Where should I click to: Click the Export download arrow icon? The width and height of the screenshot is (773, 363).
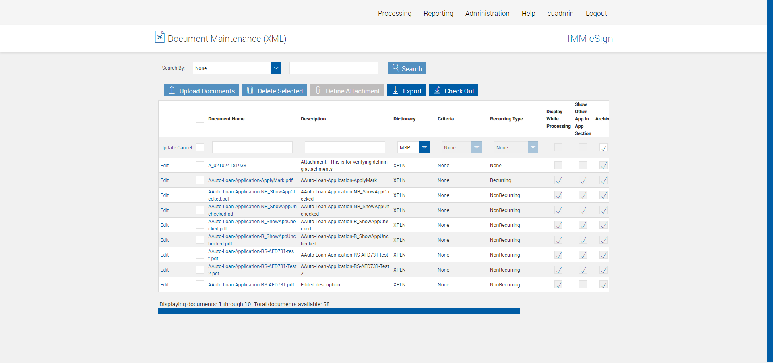pyautogui.click(x=395, y=90)
